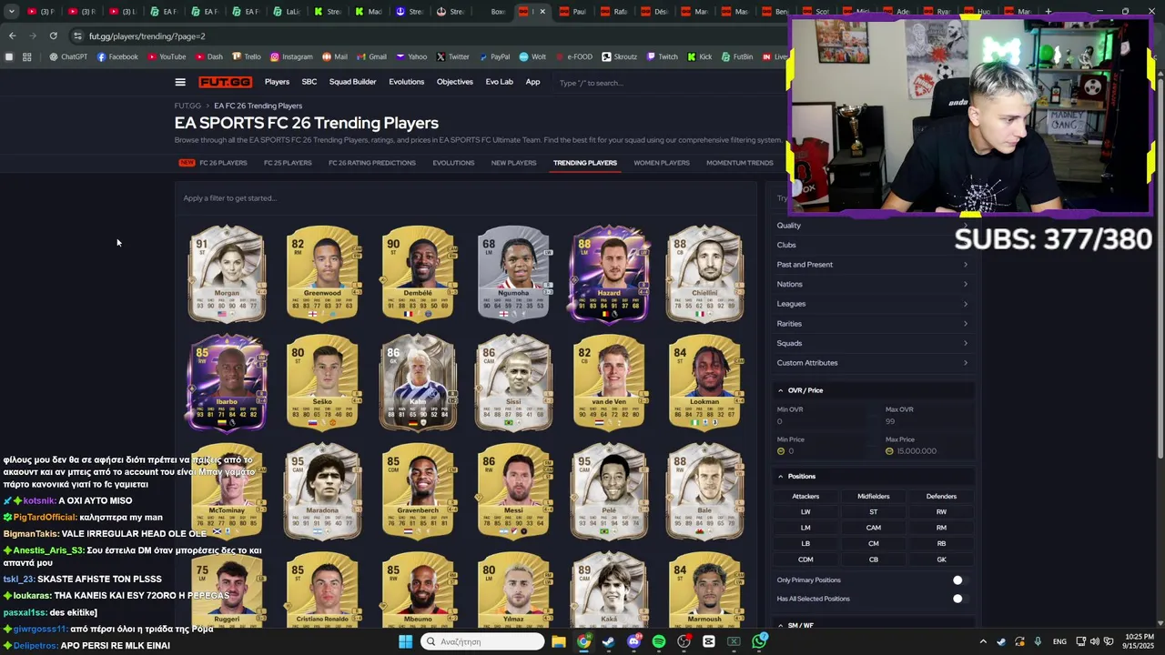
Task: Switch to Women Players tab
Action: [x=662, y=163]
